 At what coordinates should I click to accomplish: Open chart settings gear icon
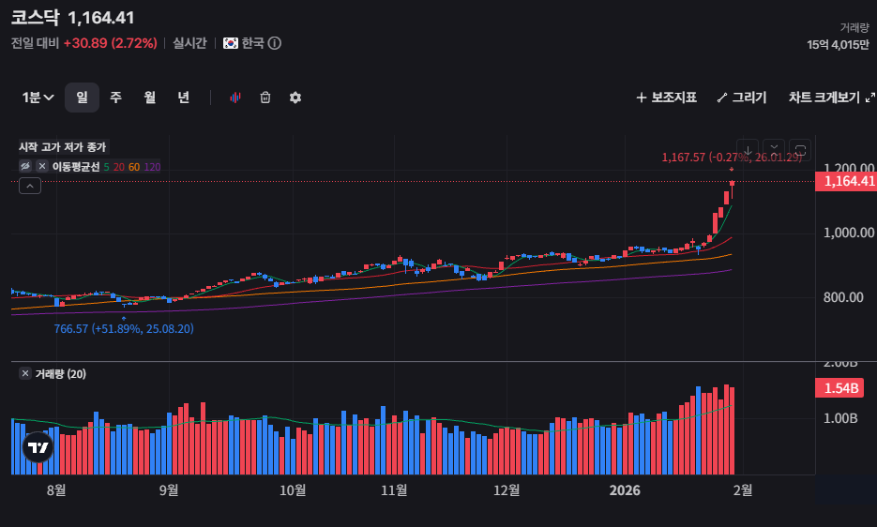pos(295,98)
